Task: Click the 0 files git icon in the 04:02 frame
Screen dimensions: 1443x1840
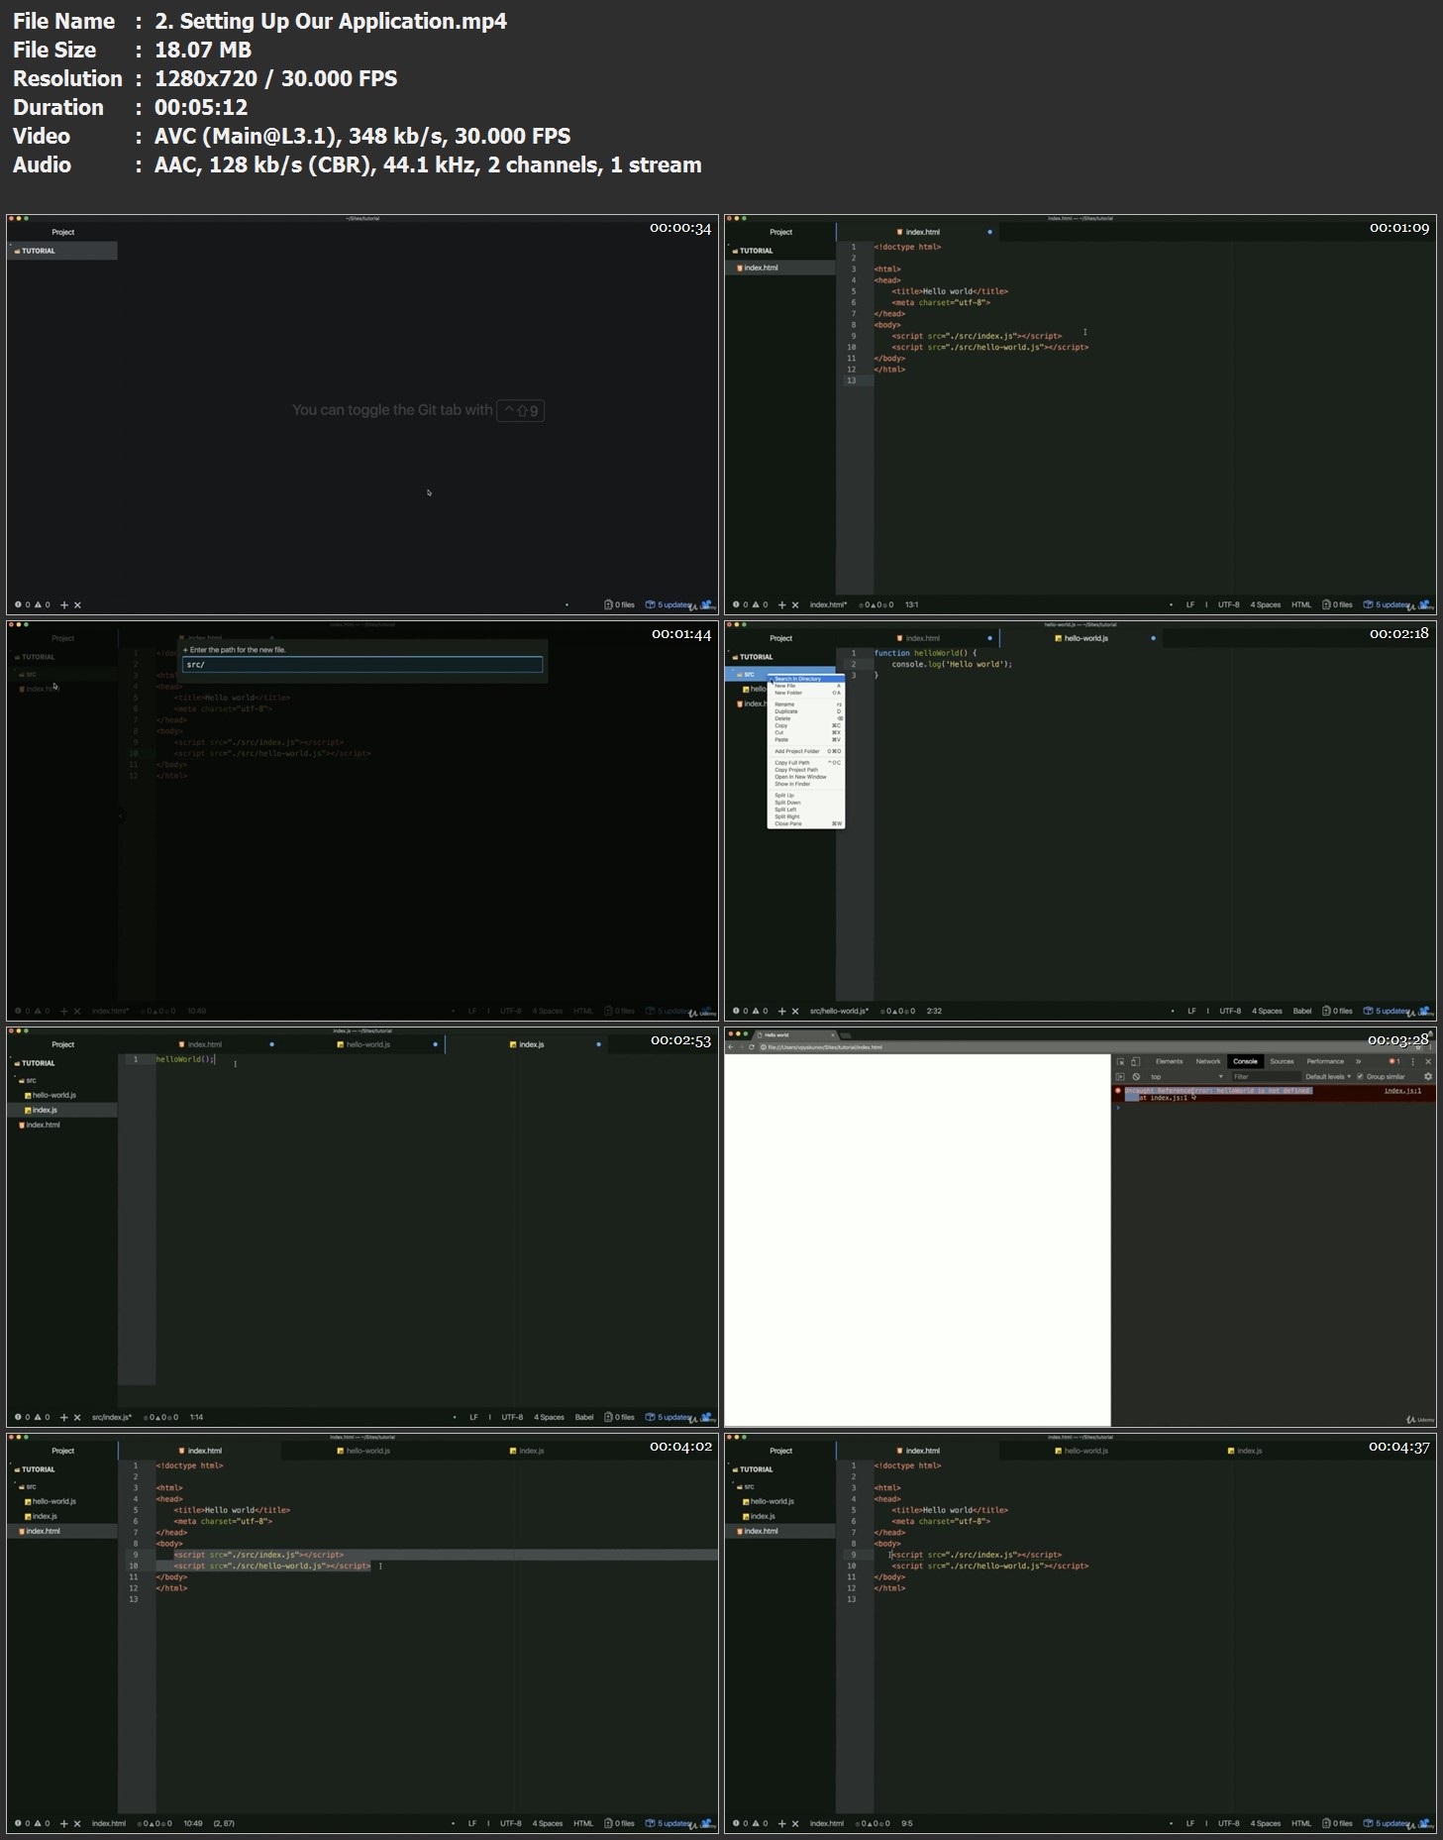Action: click(608, 1823)
